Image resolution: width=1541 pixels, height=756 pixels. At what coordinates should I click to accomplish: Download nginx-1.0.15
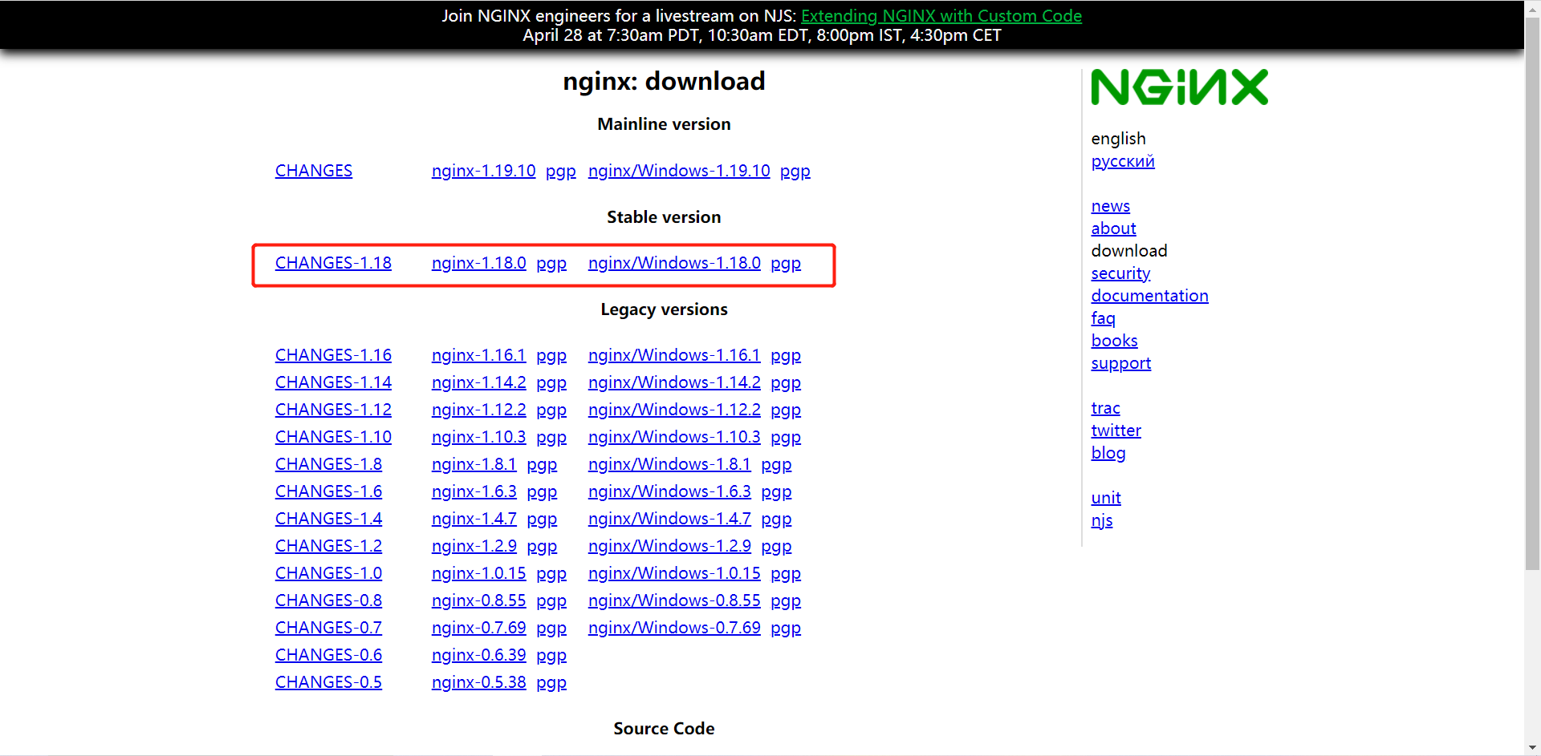click(x=479, y=573)
